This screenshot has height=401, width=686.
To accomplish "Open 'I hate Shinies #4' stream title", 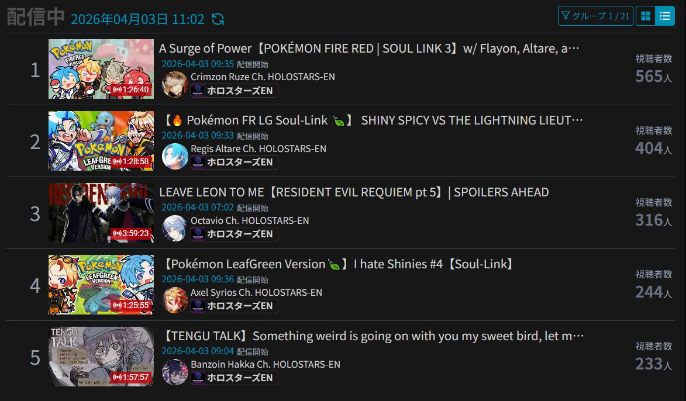I will tap(339, 264).
